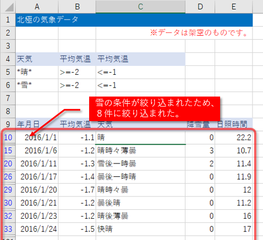Click temperature cell -1.3
This screenshot has height=240, width=263.
pyautogui.click(x=77, y=164)
